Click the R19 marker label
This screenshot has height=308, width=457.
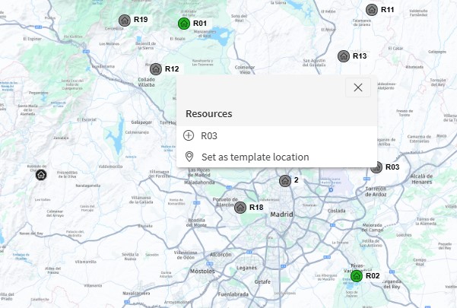141,20
